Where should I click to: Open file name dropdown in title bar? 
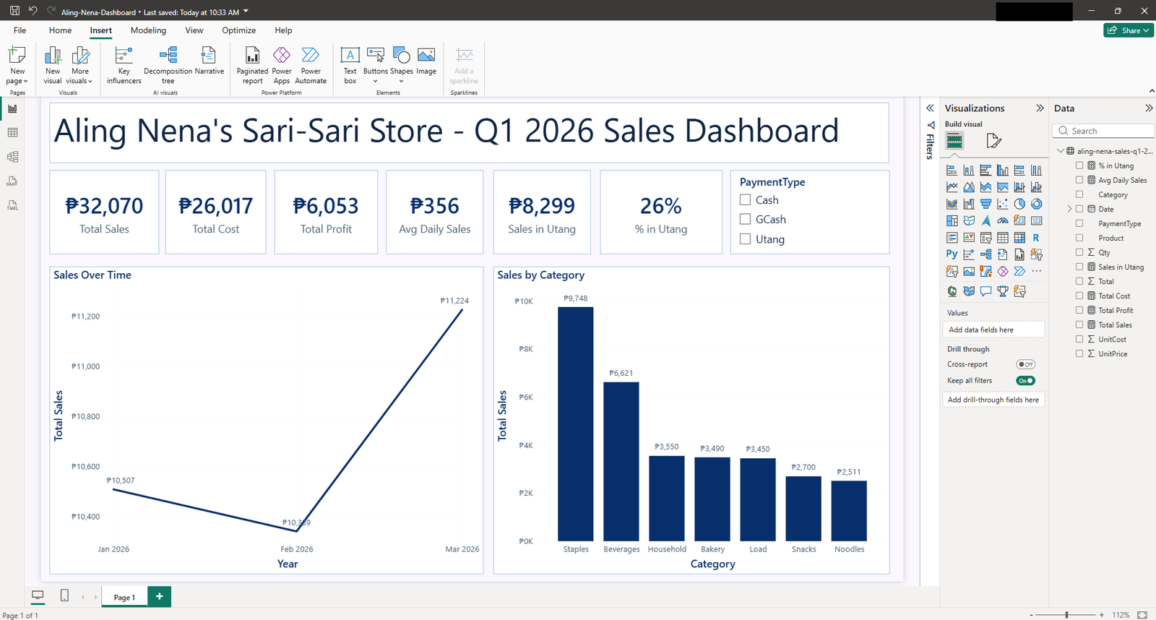click(246, 12)
